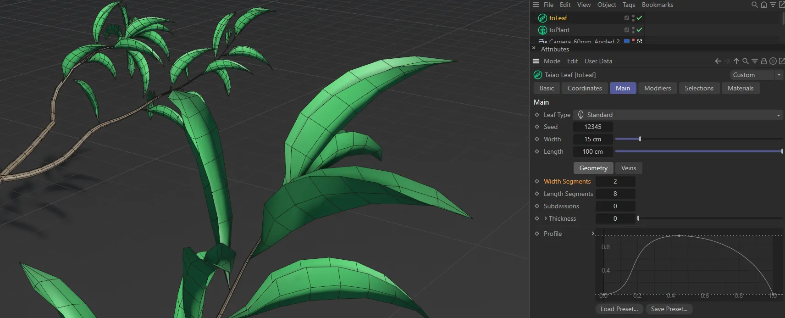Click the Seed keyframe diamond

537,127
